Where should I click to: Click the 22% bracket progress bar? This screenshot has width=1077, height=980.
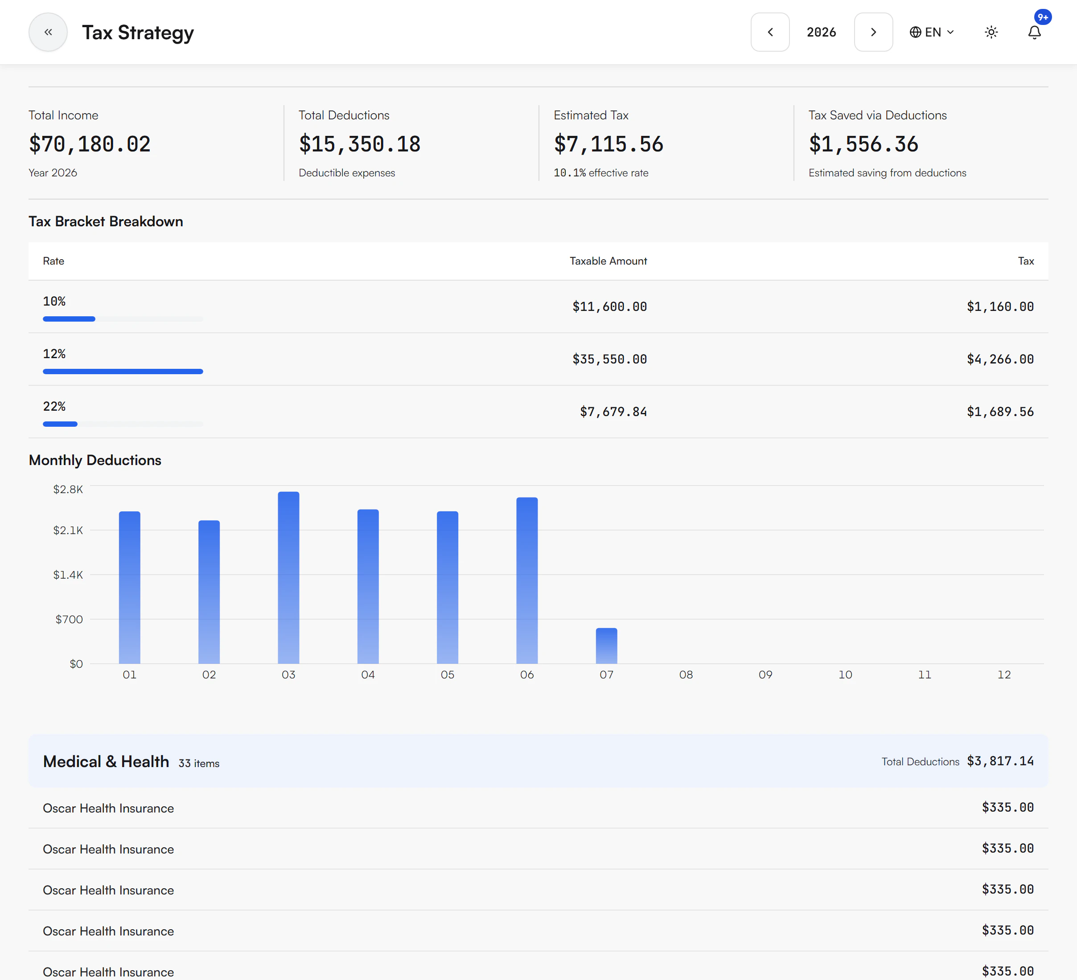click(123, 424)
